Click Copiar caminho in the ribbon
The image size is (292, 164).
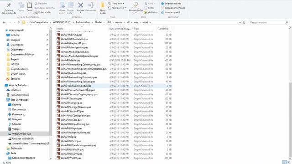(x=45, y=8)
